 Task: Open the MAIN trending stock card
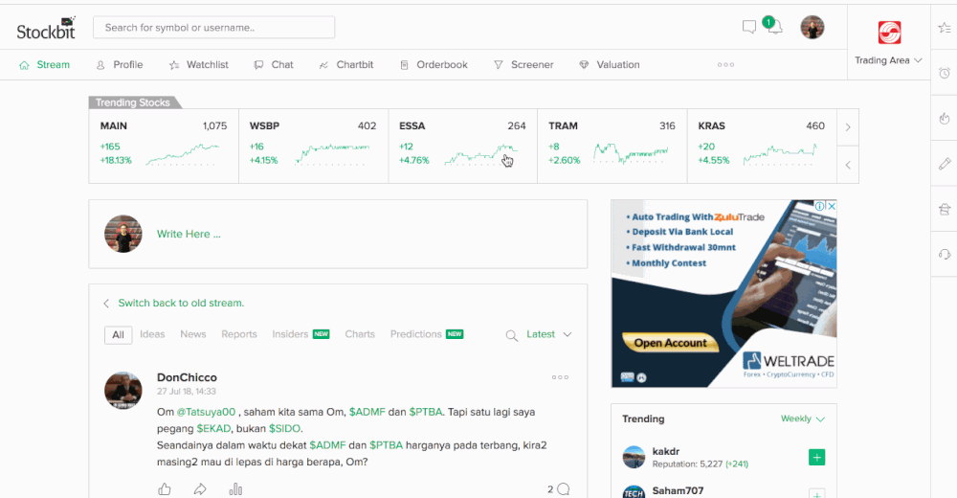click(164, 146)
